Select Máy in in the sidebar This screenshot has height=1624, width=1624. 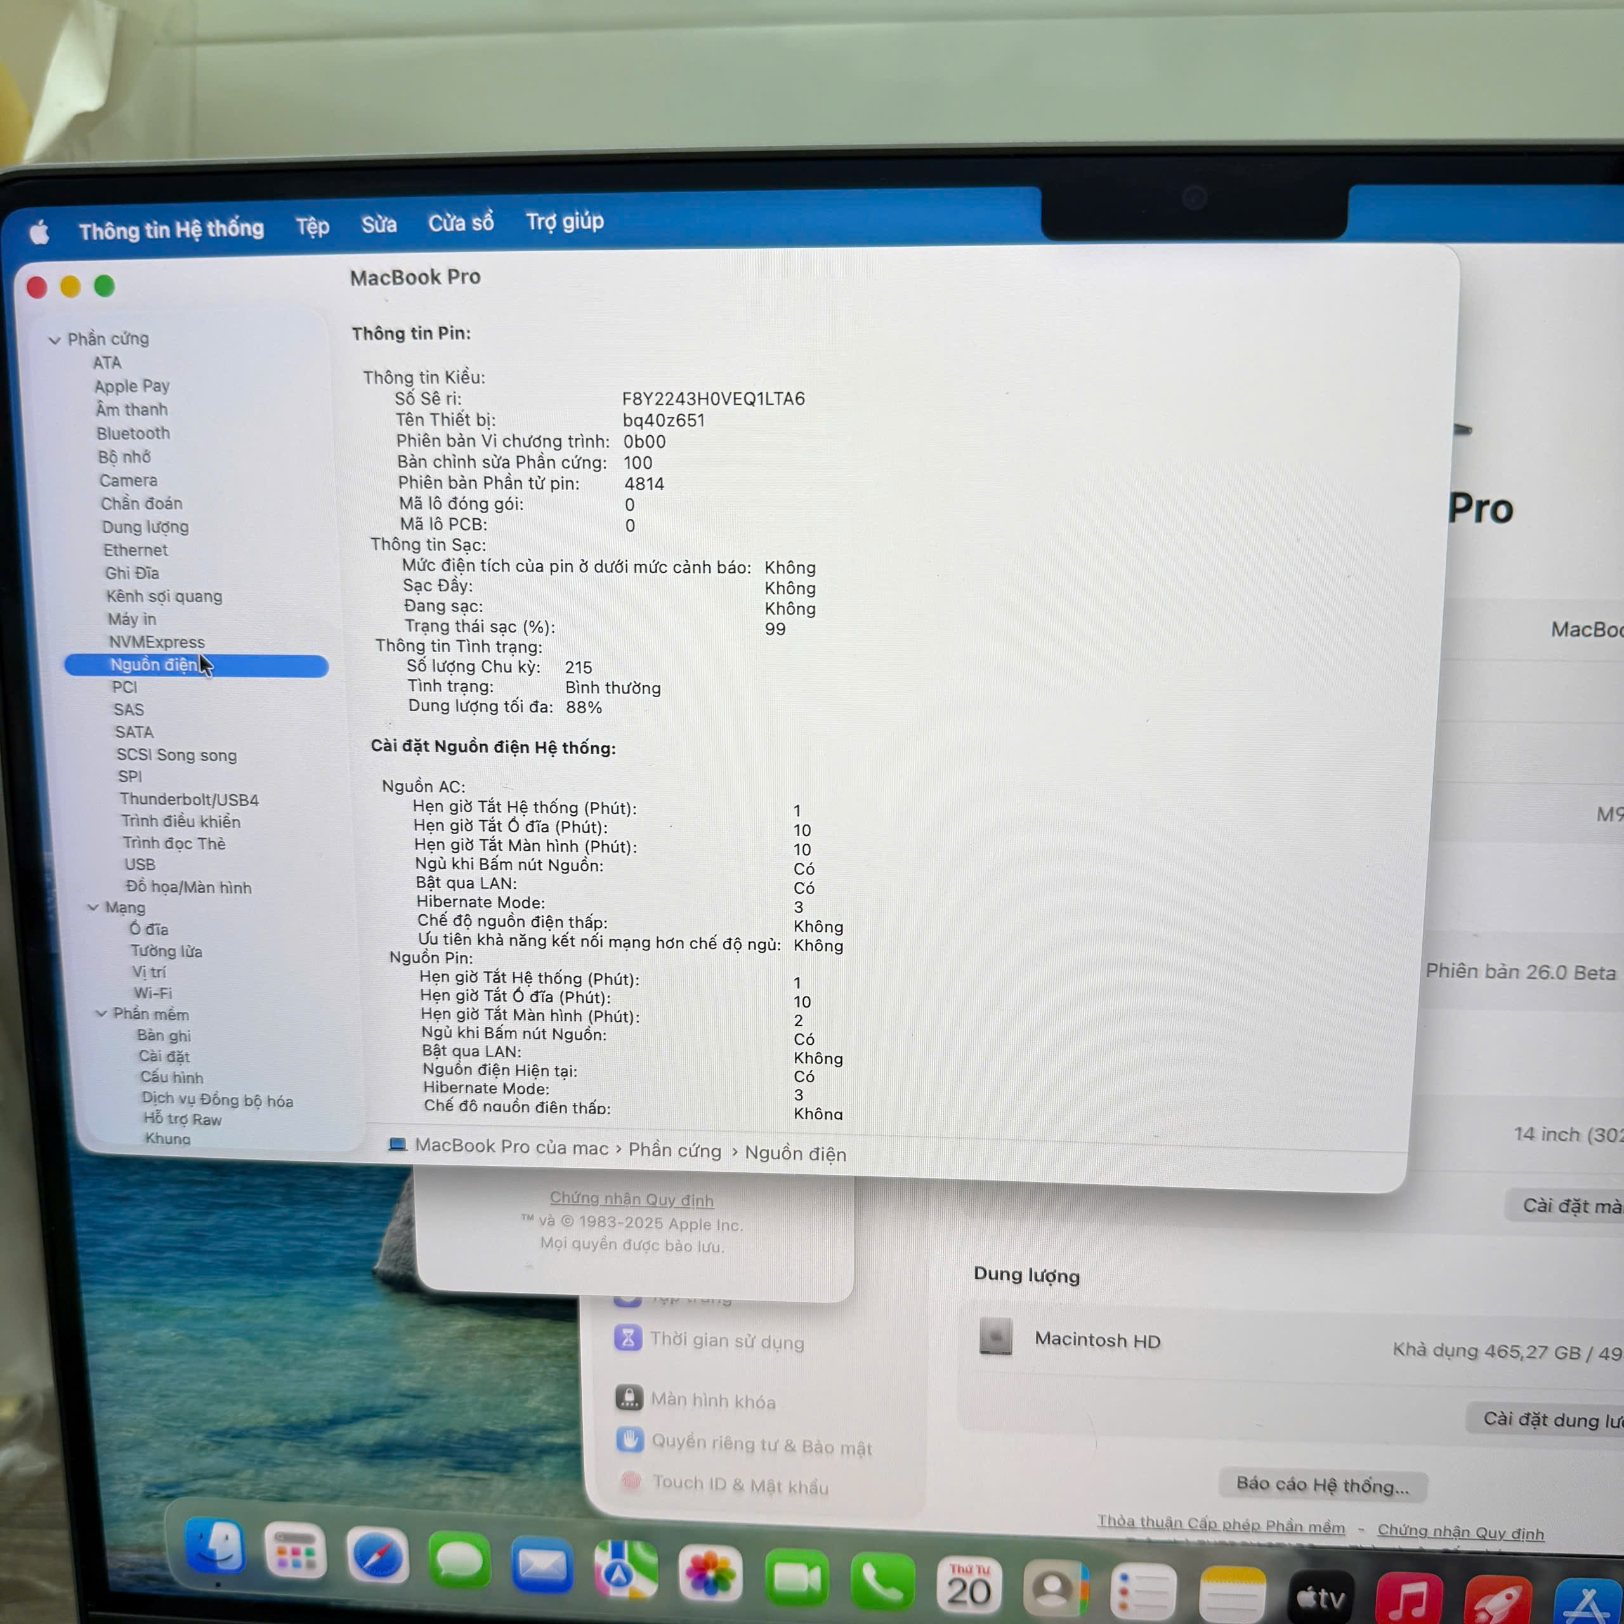[x=132, y=619]
